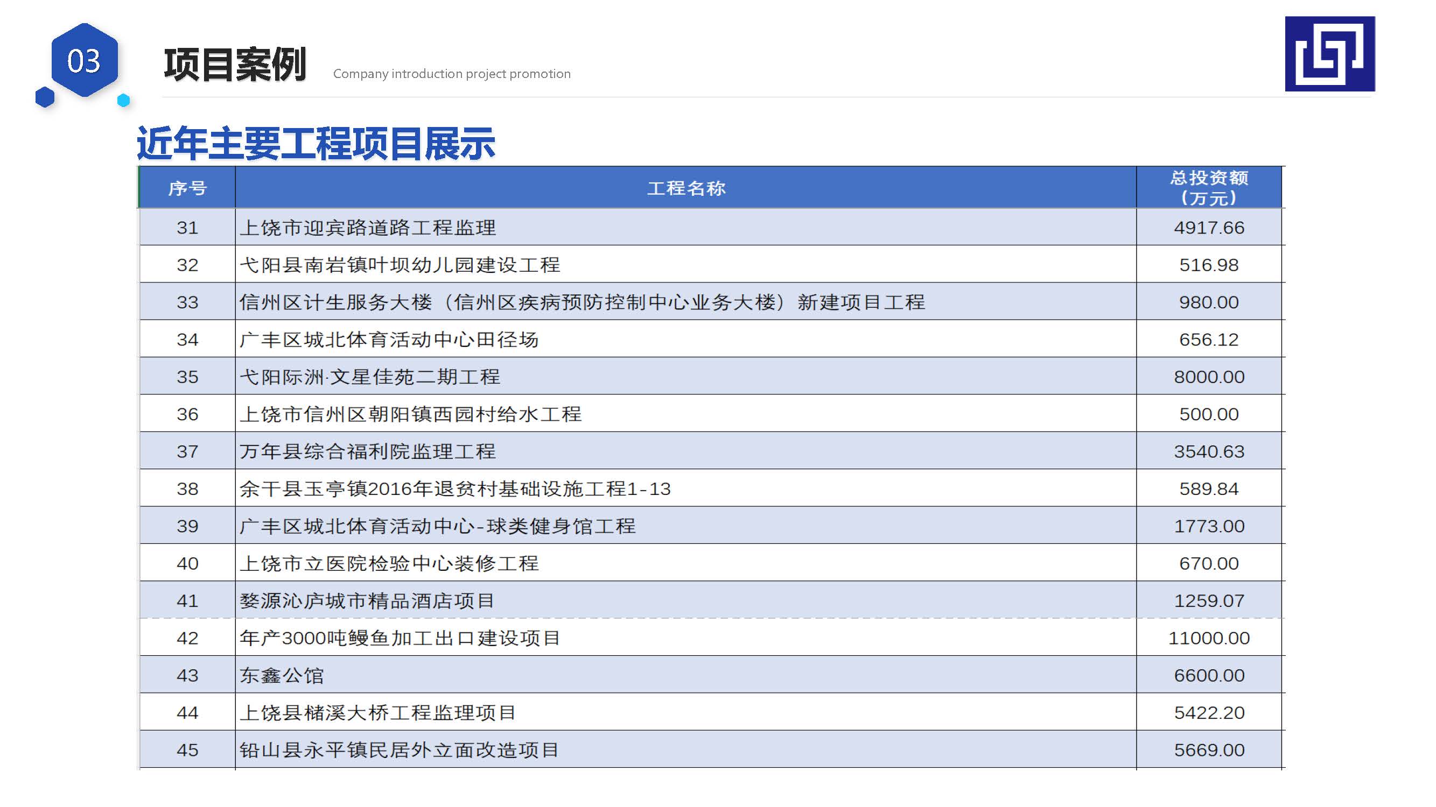Click serial number 32

pos(187,265)
